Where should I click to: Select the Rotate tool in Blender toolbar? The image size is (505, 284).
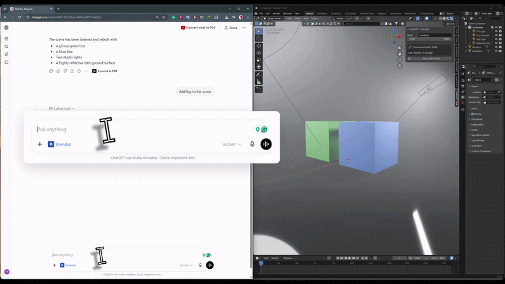click(x=259, y=53)
